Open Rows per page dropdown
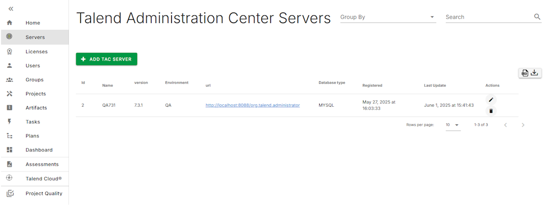 (x=453, y=125)
